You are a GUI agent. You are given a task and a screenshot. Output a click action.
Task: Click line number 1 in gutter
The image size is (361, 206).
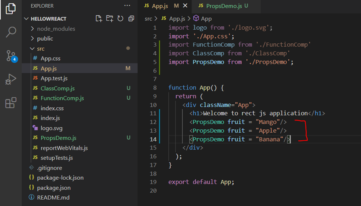point(155,28)
